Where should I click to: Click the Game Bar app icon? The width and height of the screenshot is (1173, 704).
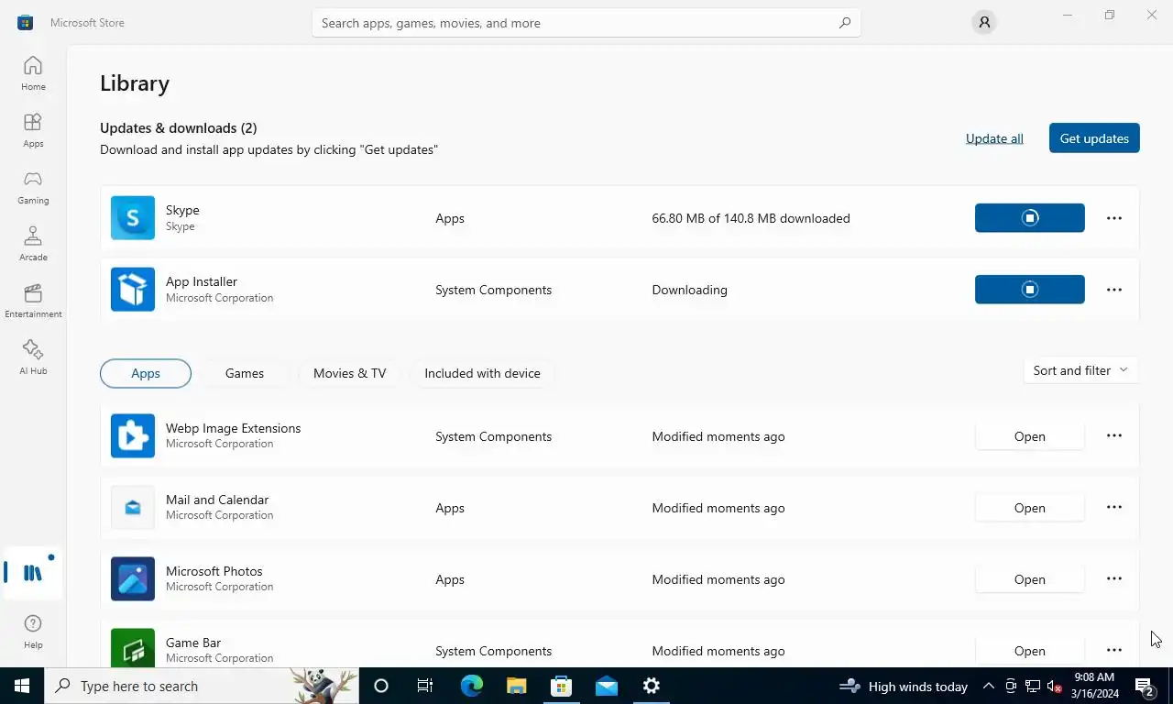click(x=133, y=648)
